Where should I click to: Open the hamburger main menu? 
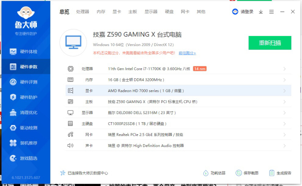271,12
